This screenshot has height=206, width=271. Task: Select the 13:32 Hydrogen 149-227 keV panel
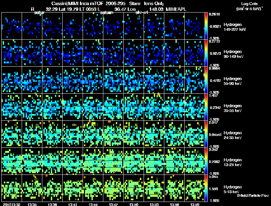[12, 26]
